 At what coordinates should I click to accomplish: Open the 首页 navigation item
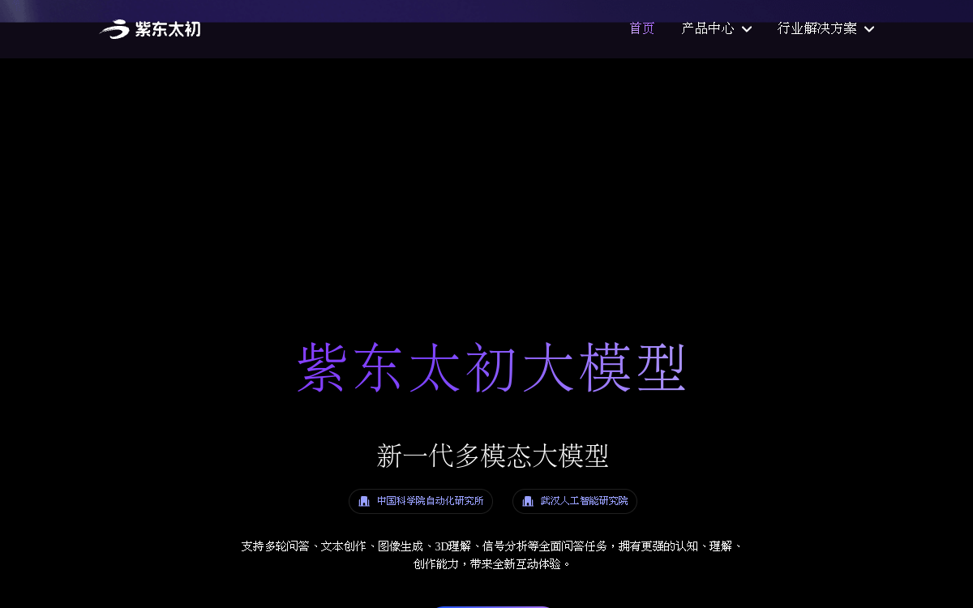click(x=642, y=28)
